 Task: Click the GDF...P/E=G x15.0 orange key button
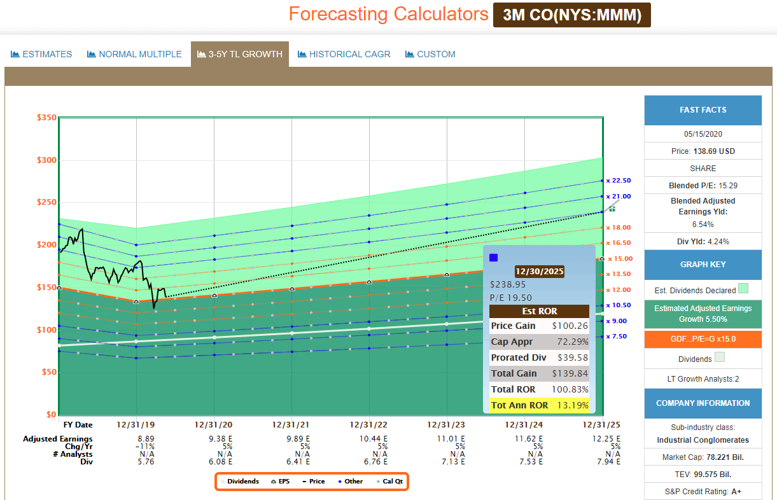tap(703, 339)
